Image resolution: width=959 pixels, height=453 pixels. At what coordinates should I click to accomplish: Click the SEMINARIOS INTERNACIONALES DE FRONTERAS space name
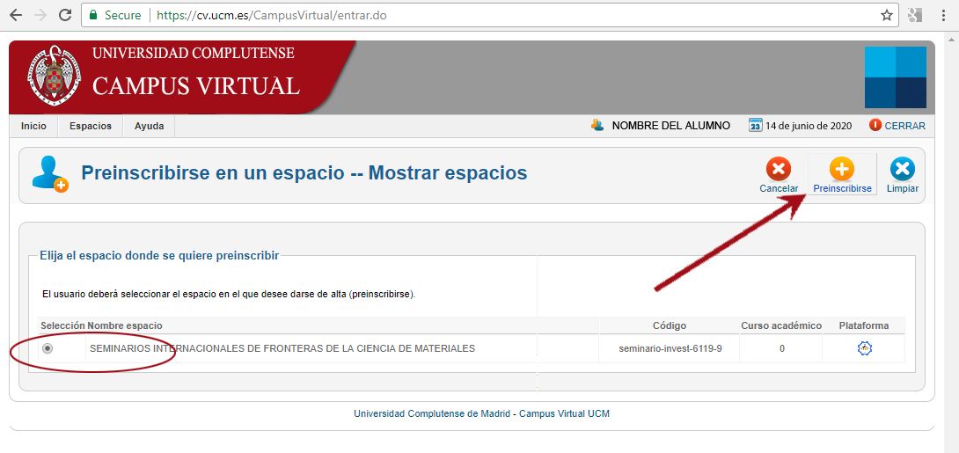(x=282, y=348)
